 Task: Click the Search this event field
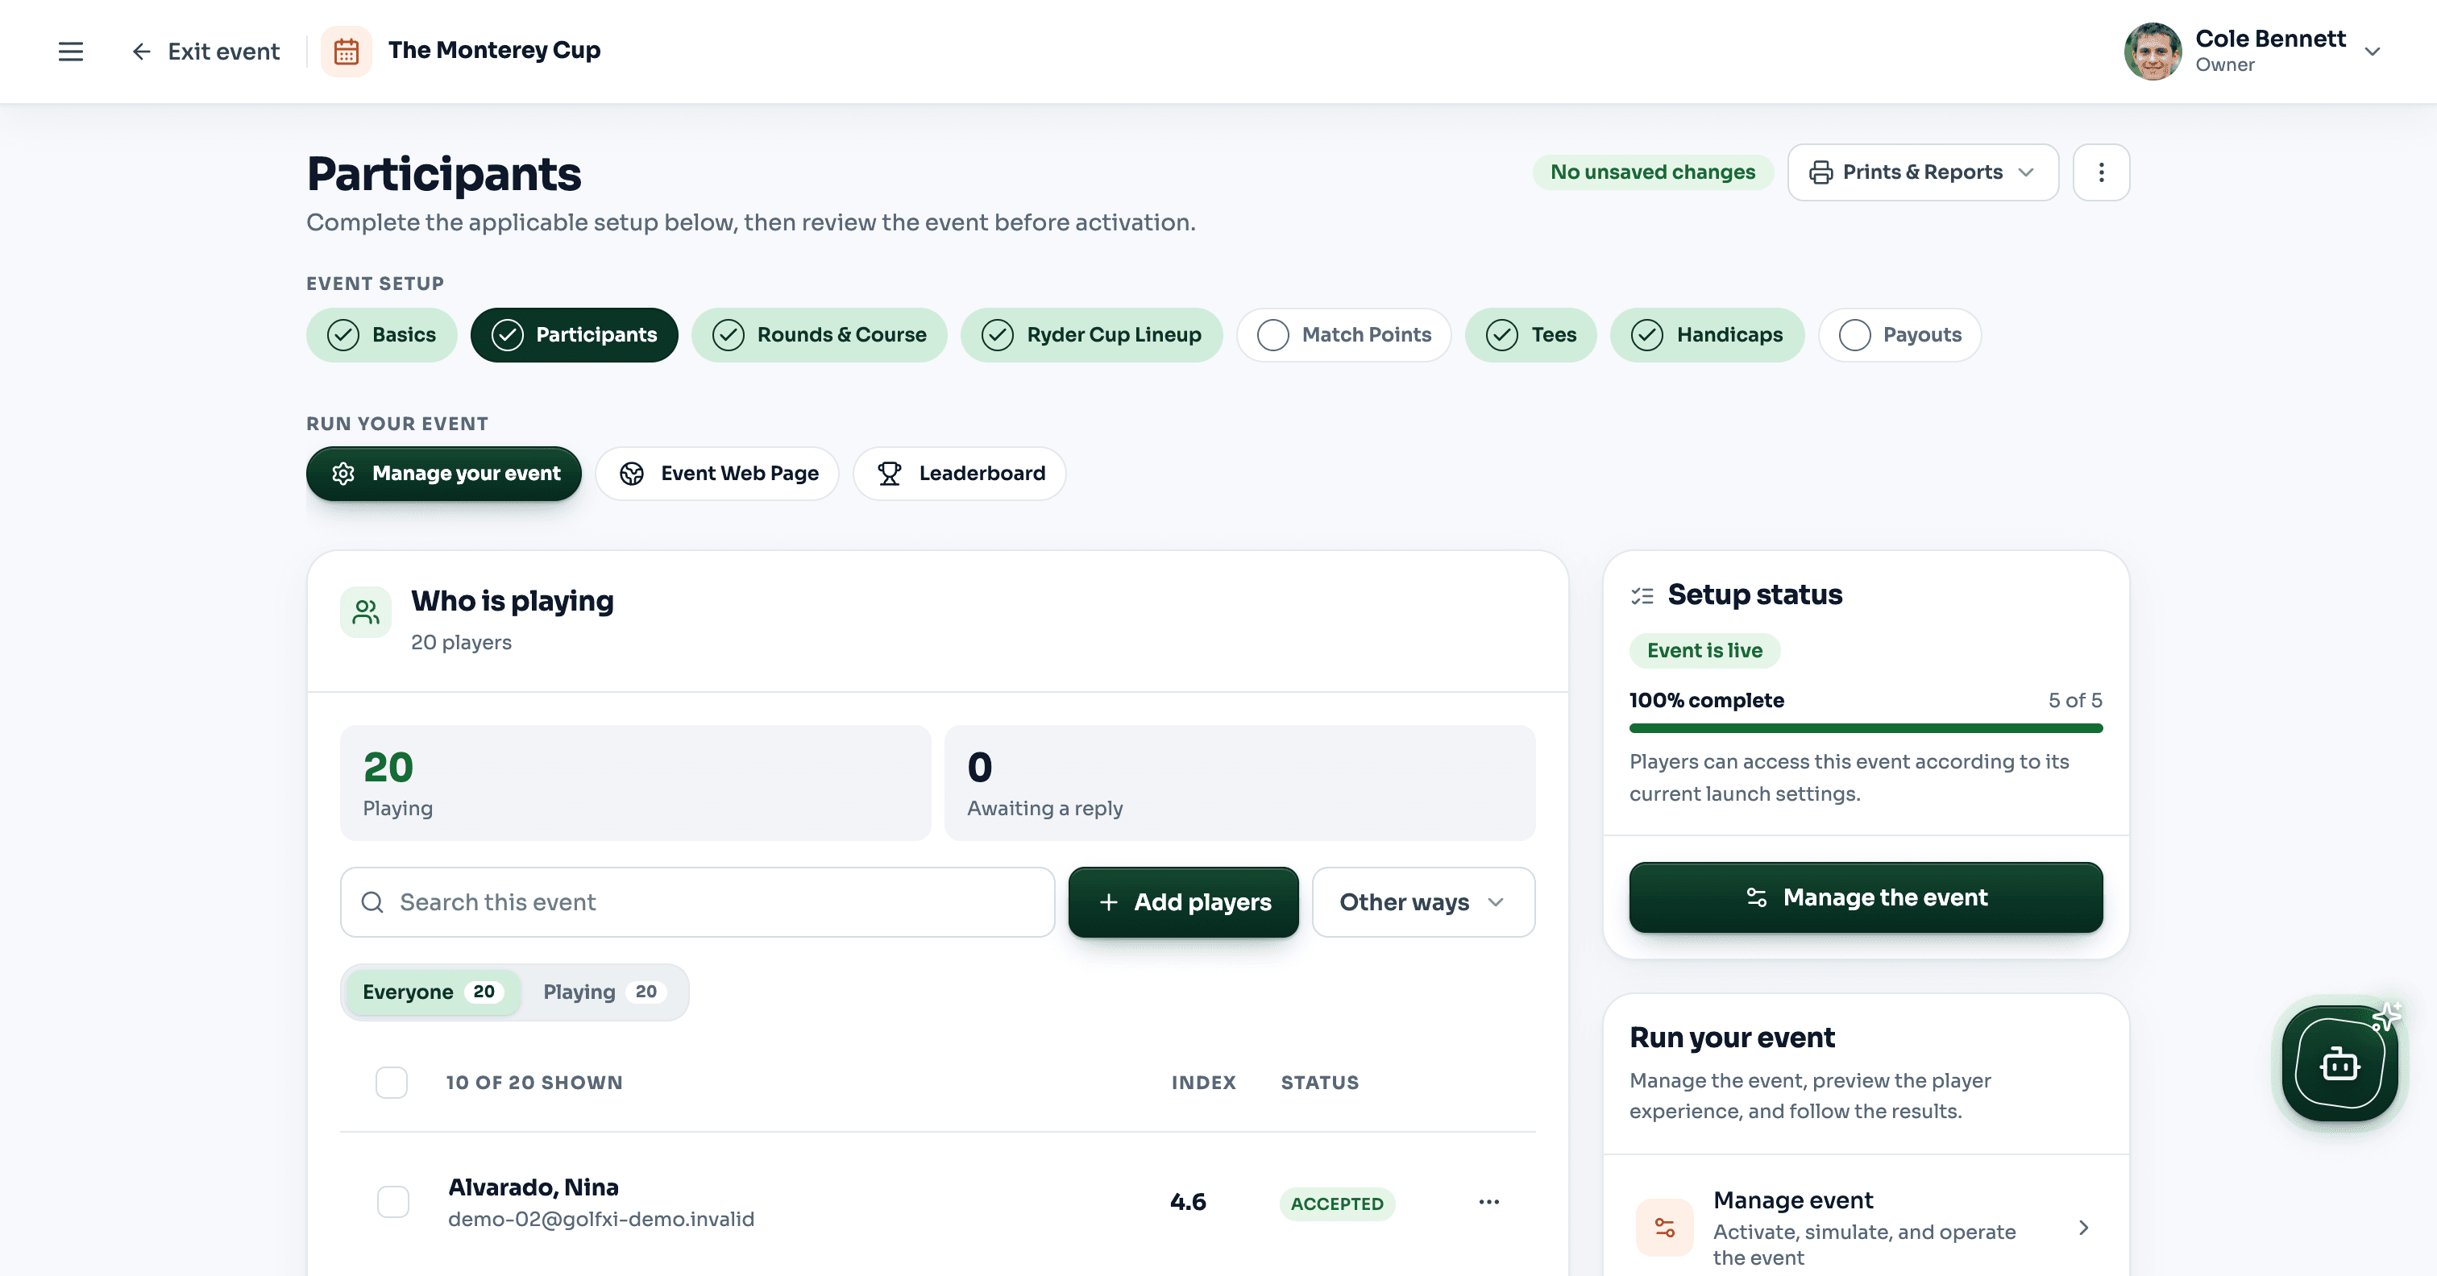pyautogui.click(x=697, y=902)
